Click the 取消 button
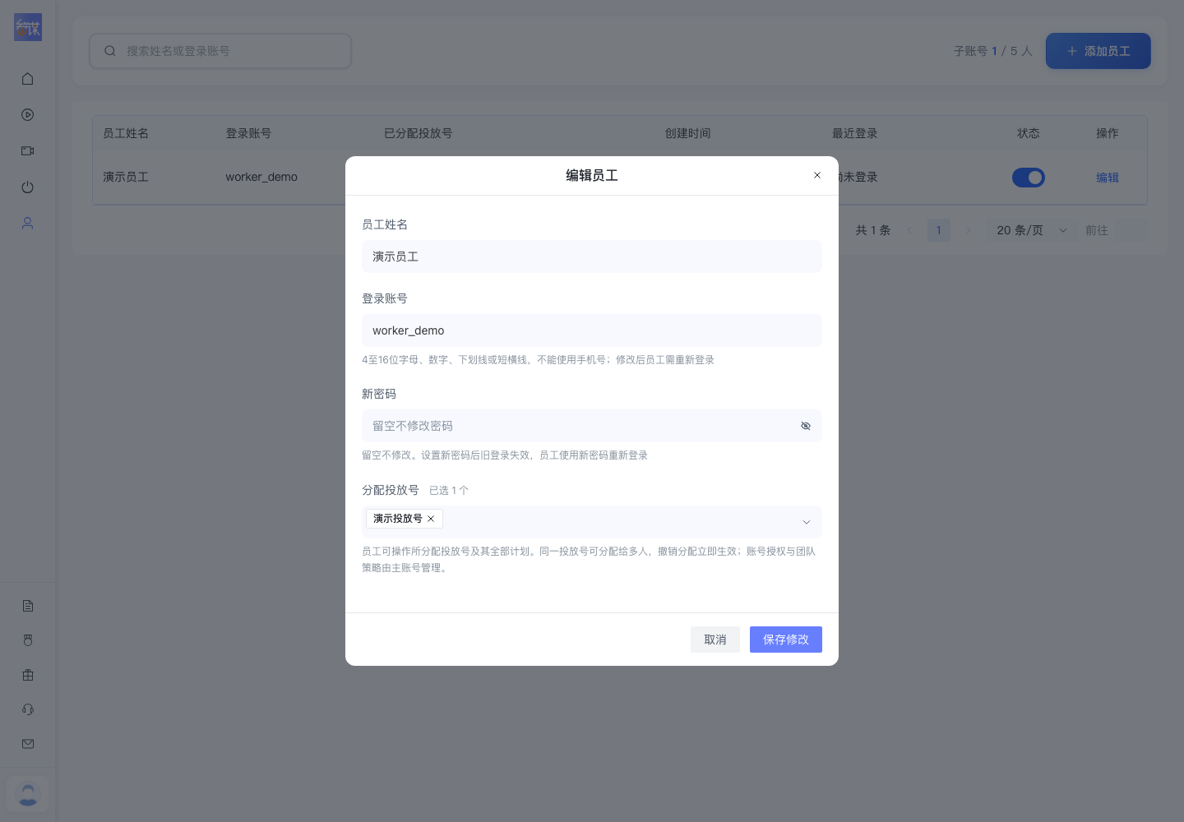Image resolution: width=1184 pixels, height=822 pixels. 715,640
